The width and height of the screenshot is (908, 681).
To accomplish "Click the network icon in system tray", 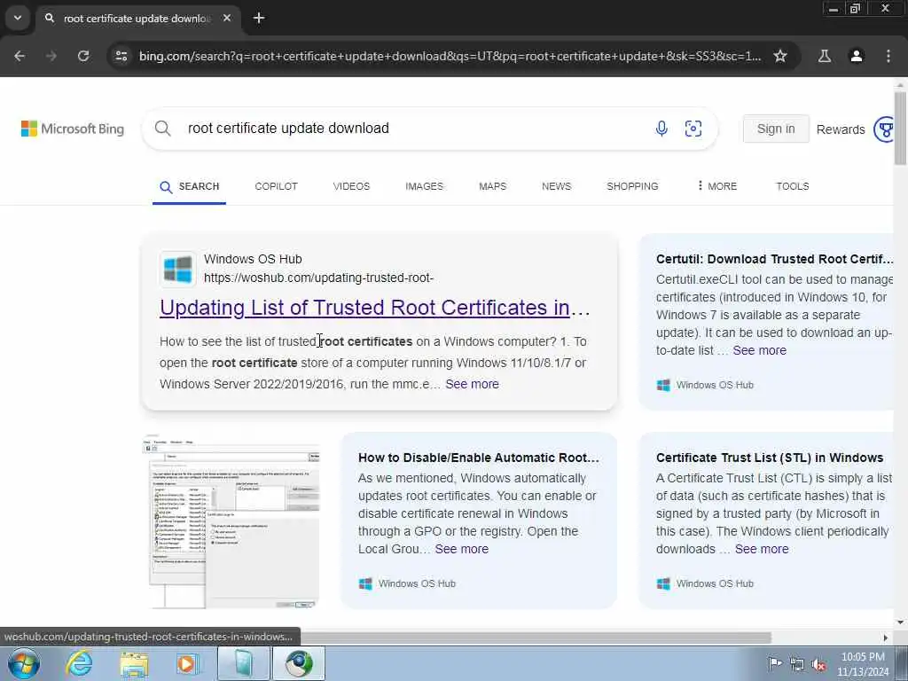I will pos(797,664).
